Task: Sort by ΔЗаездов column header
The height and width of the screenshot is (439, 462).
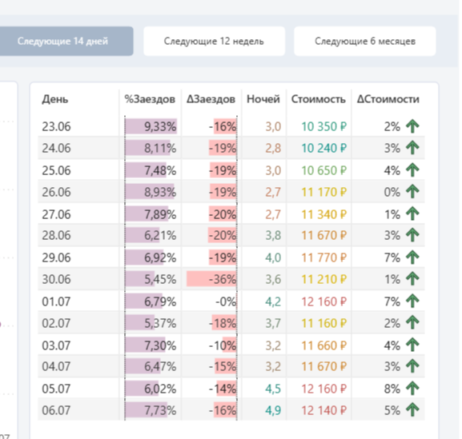Action: [211, 99]
